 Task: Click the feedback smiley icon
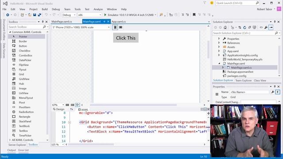212,3
